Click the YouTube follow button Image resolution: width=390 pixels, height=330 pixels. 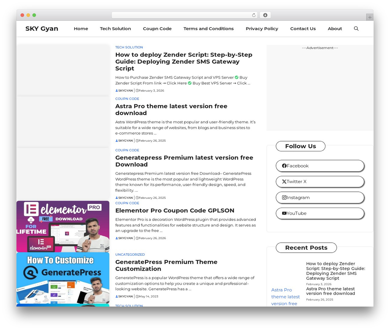pyautogui.click(x=320, y=213)
